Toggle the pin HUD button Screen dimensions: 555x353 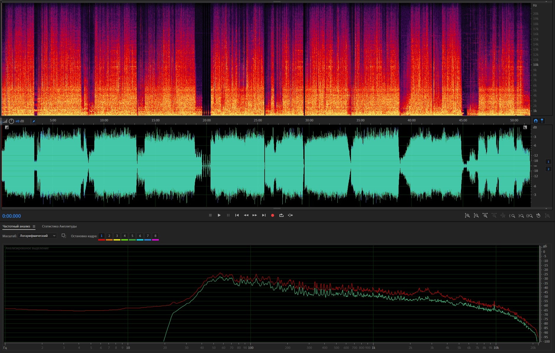(x=34, y=121)
